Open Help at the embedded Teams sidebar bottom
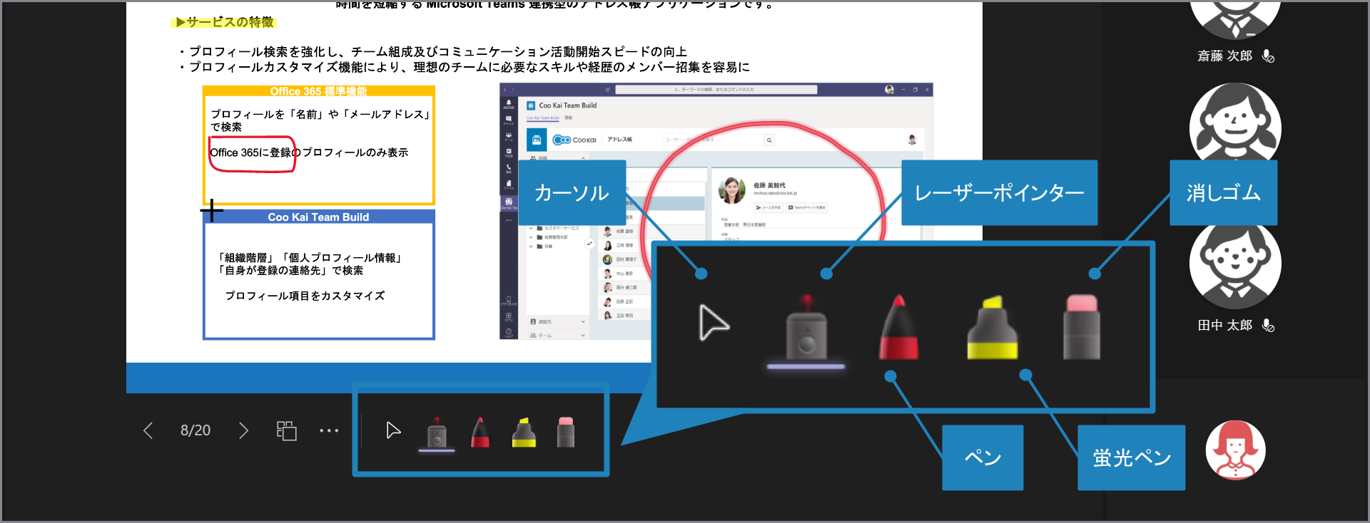This screenshot has width=1370, height=523. pos(509,332)
